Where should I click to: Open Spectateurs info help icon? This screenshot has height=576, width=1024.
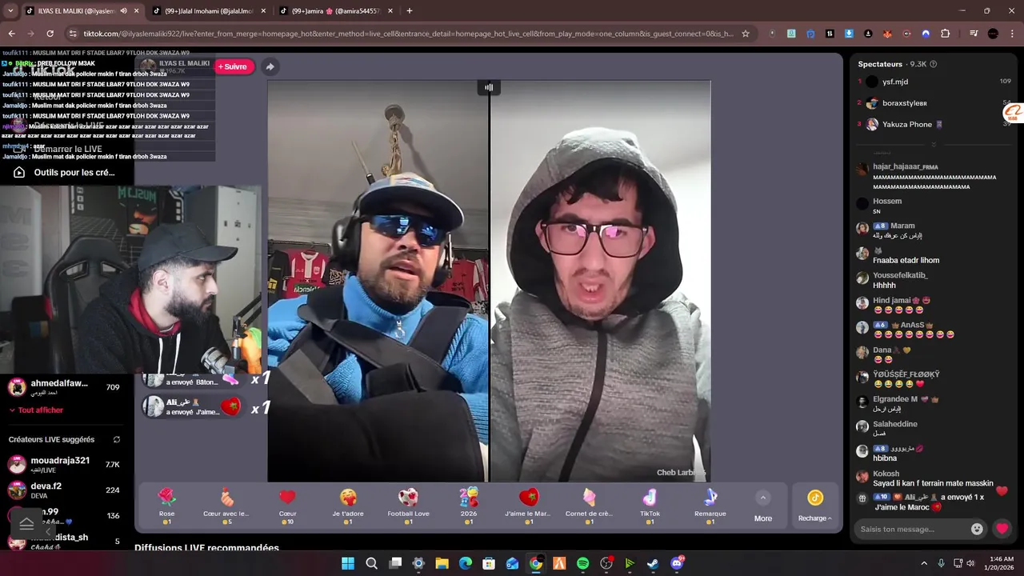click(x=934, y=64)
